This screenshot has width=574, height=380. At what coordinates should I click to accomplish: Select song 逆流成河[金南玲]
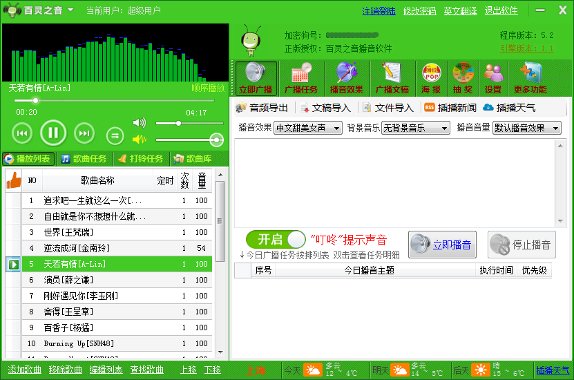pyautogui.click(x=117, y=248)
